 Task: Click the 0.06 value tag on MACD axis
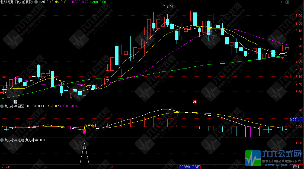coord(293,119)
